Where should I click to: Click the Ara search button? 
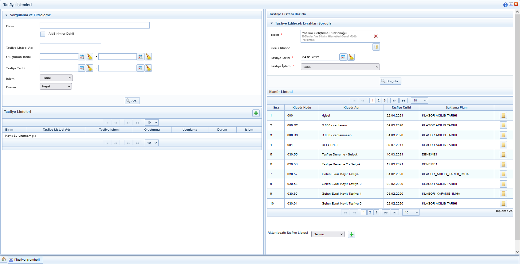click(x=132, y=101)
